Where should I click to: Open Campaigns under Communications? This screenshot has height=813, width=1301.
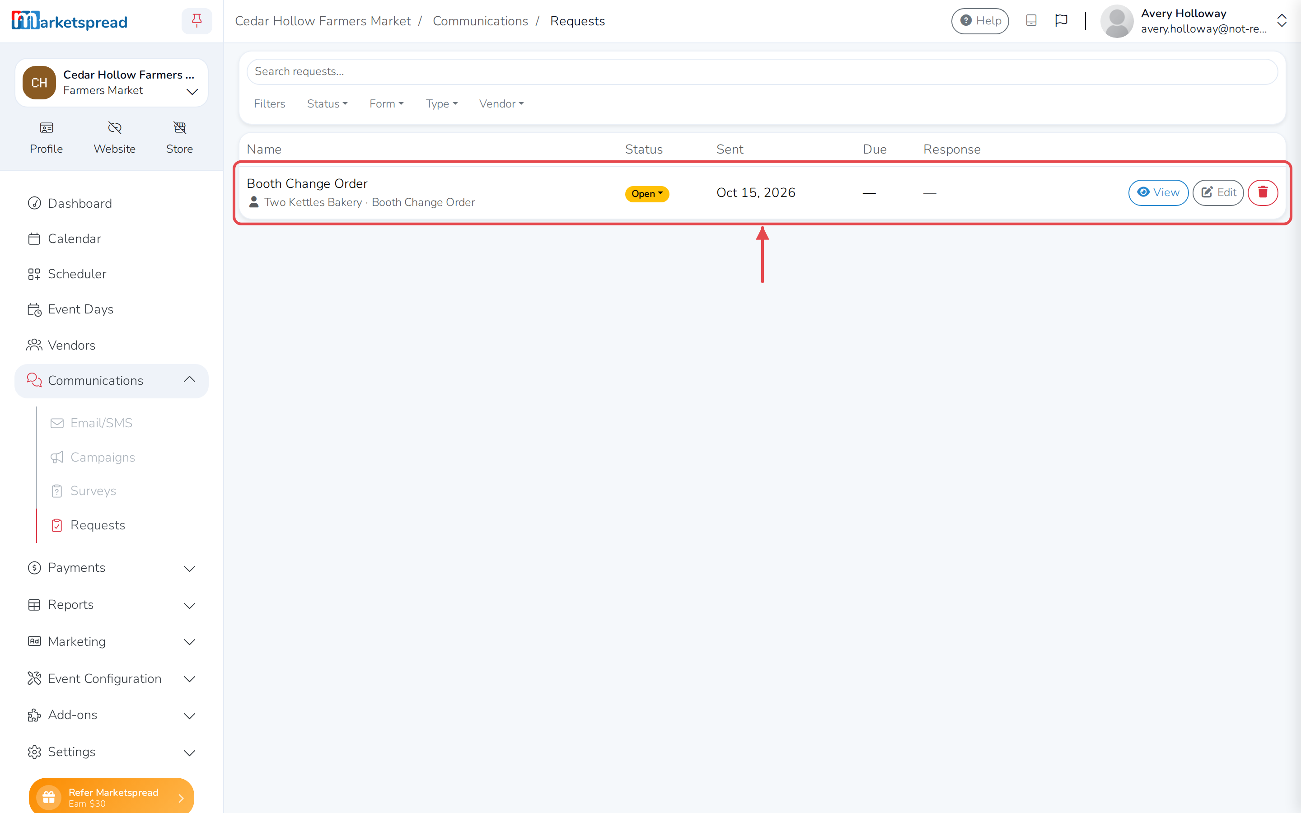click(x=103, y=457)
